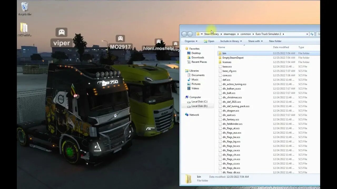Click the dlc_flags_aus.scs file name
The width and height of the screenshot is (337, 189).
(232, 133)
